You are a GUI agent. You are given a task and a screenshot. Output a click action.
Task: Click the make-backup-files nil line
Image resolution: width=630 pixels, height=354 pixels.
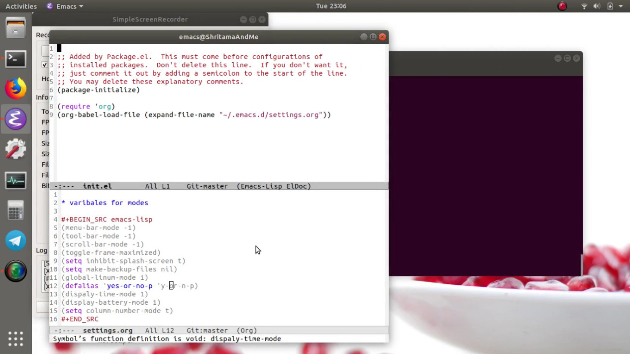point(119,269)
